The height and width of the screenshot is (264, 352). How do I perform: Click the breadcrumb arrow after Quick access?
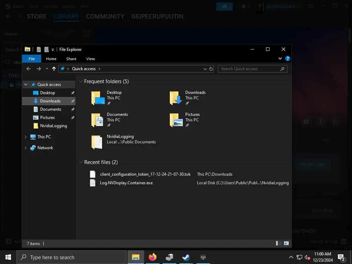click(100, 69)
